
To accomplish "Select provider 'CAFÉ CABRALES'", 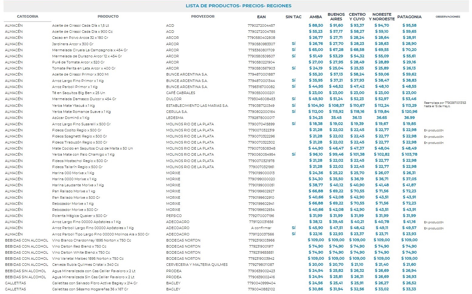I will 181,93.
